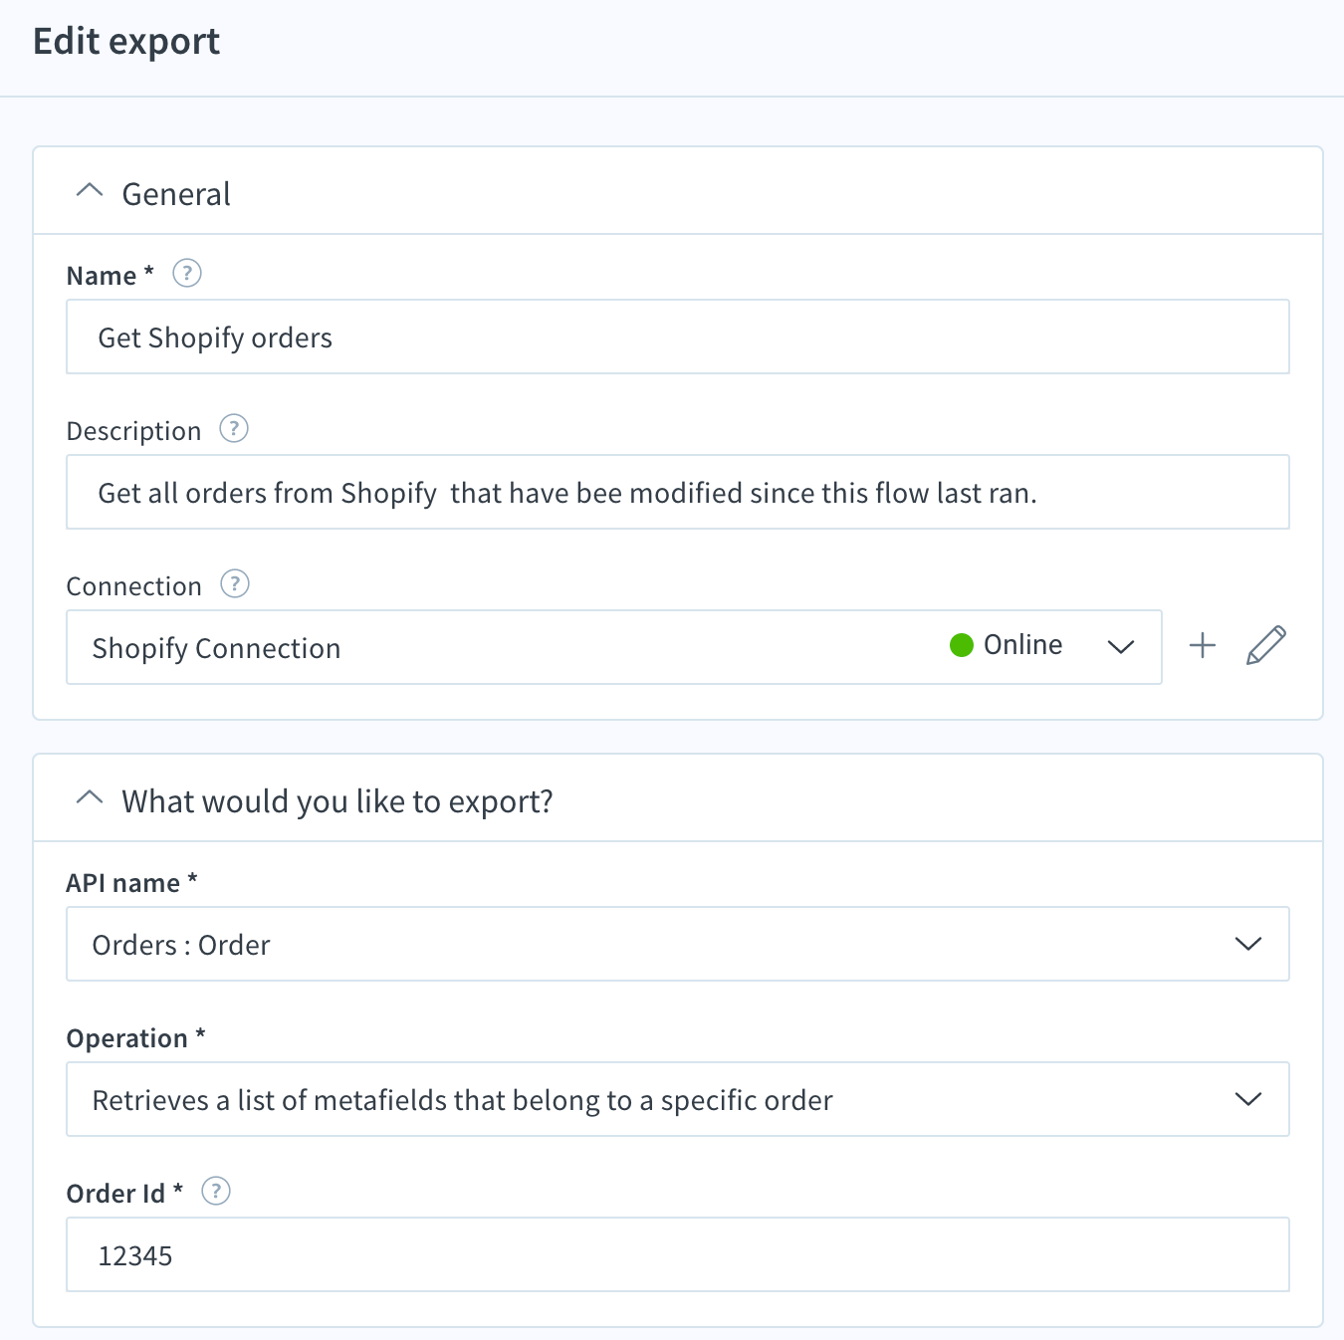The width and height of the screenshot is (1344, 1340).
Task: Click the What would you like to export title
Action: point(337,801)
